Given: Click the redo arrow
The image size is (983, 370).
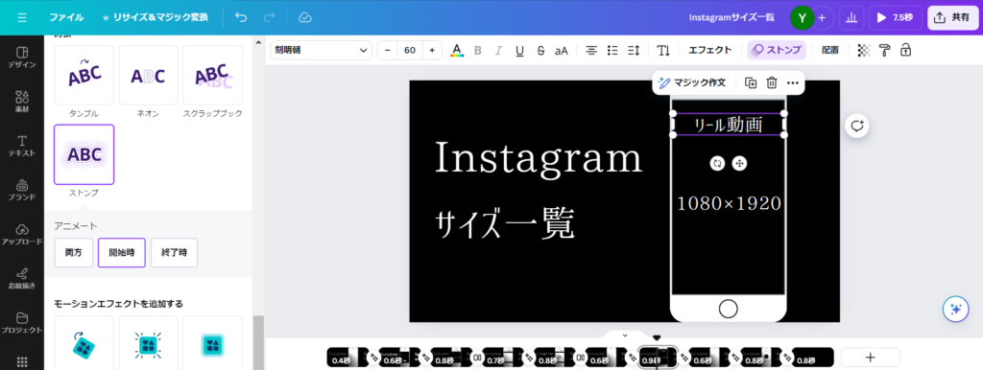Looking at the screenshot, I should tap(269, 17).
